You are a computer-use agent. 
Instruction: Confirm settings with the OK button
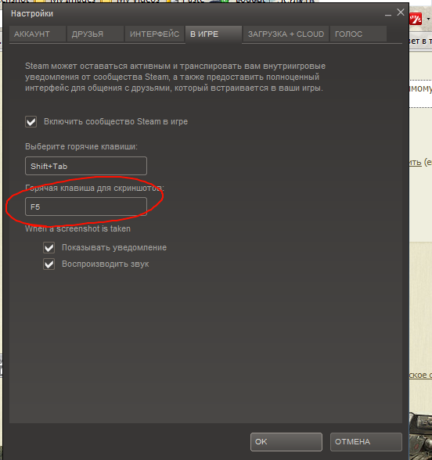[x=286, y=442]
